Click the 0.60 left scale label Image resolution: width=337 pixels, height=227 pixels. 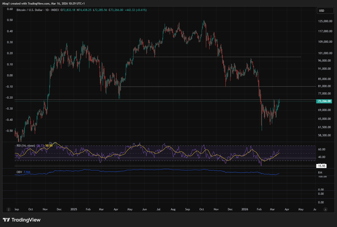pos(10,9)
